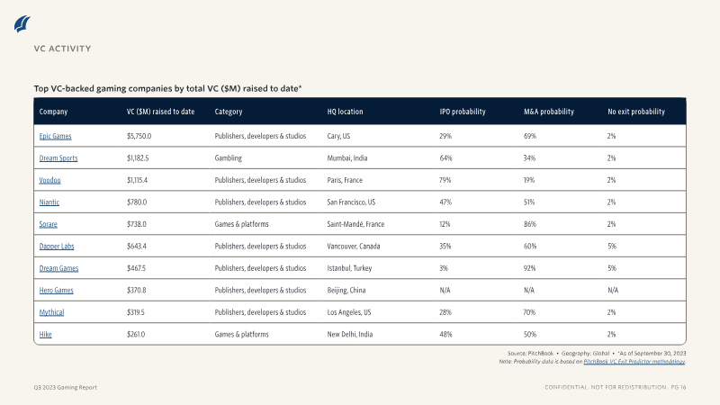Select the VC ($M) raised to date header

click(x=161, y=112)
